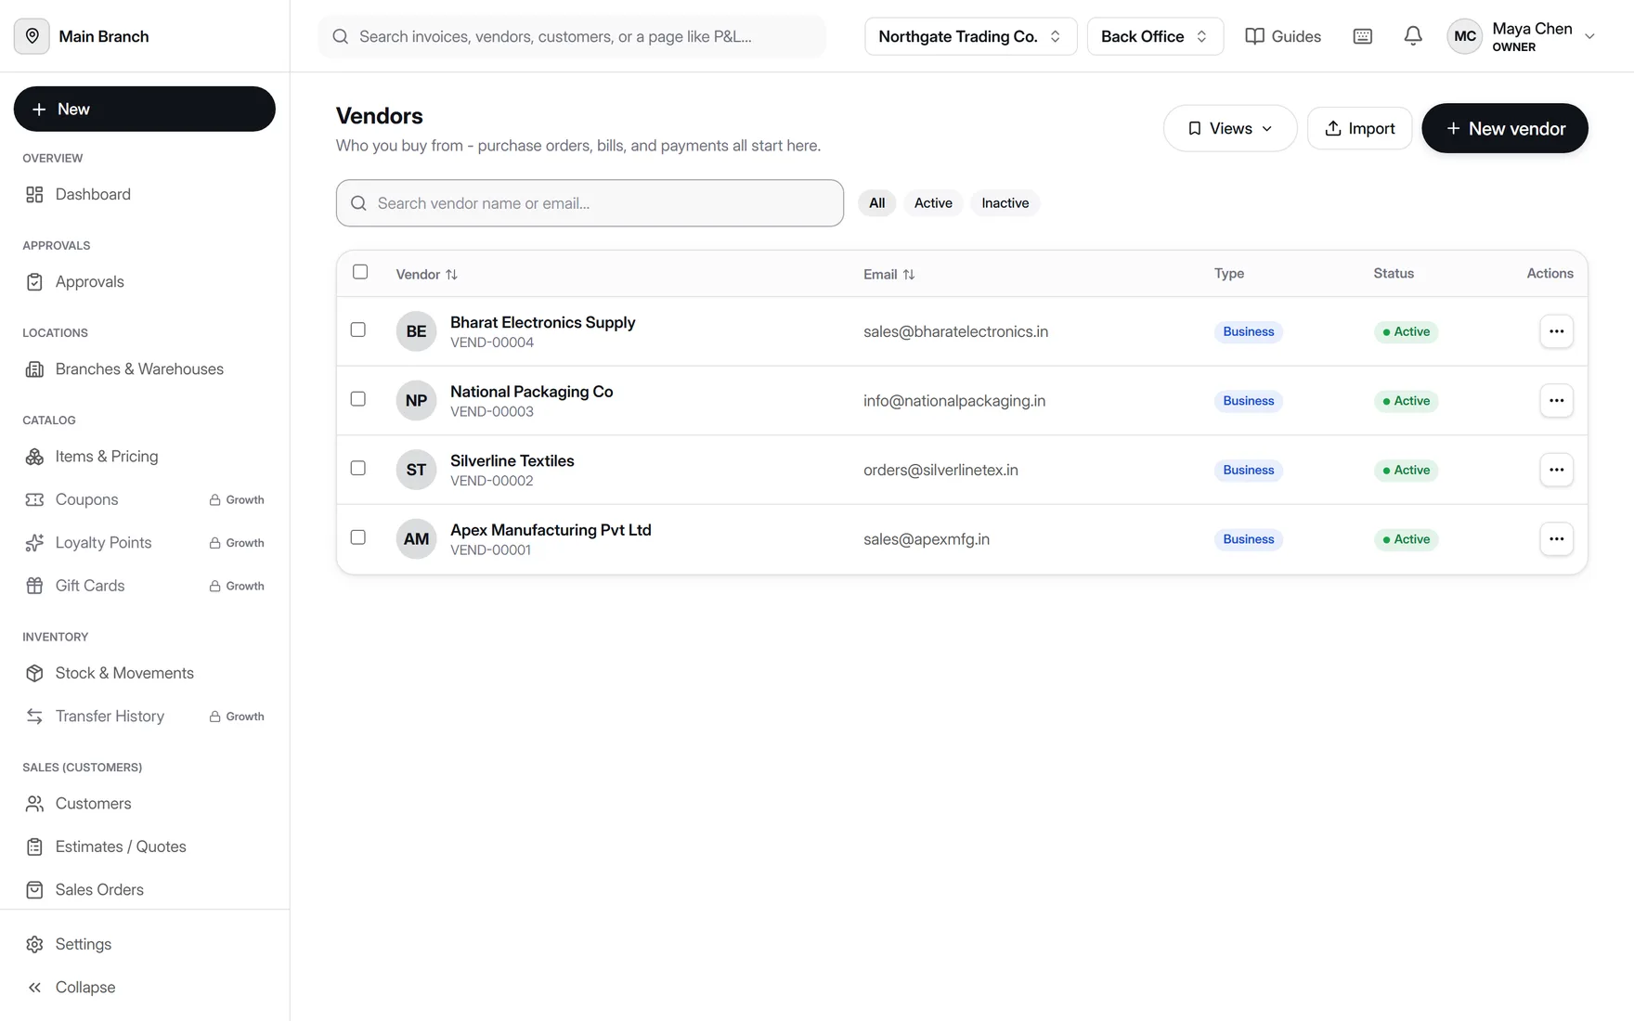Check the Apex Manufacturing row checkbox
The width and height of the screenshot is (1634, 1021).
(358, 537)
